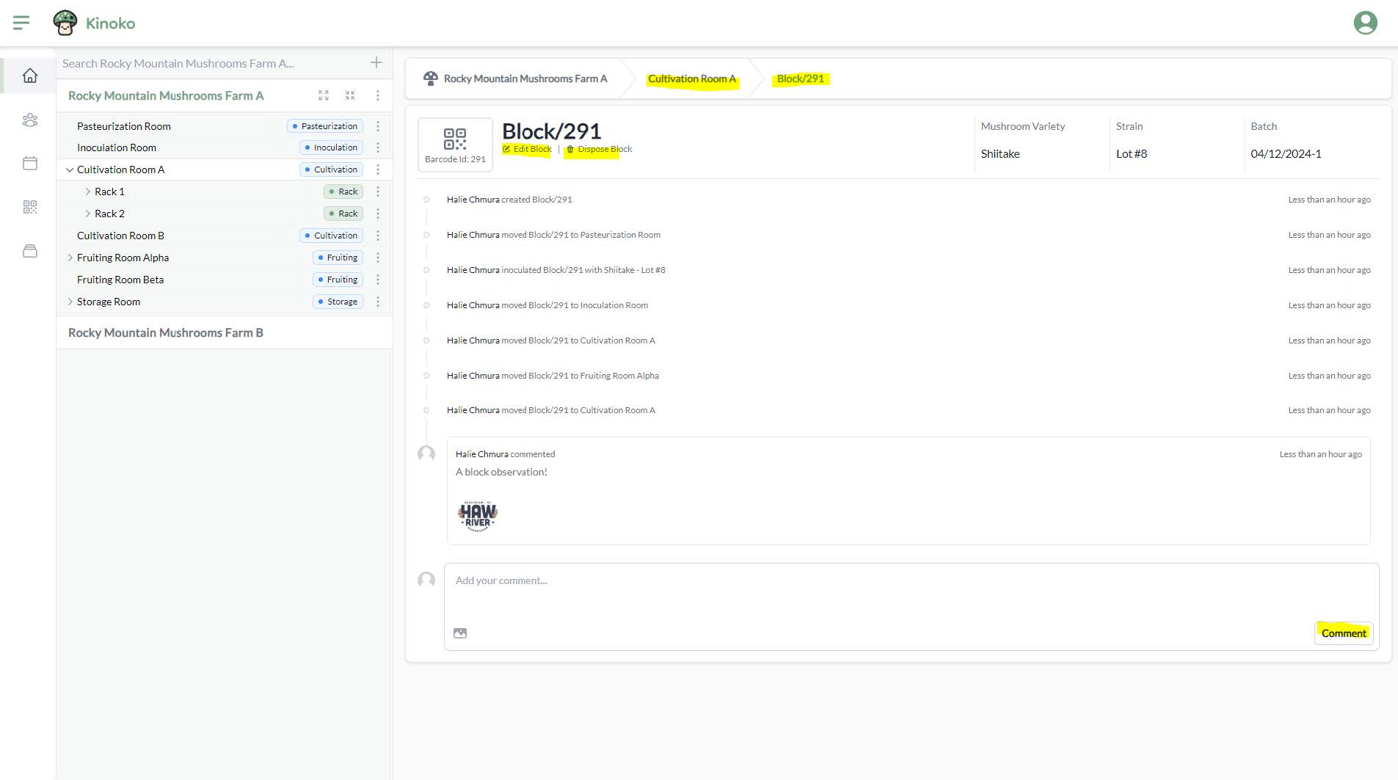Expand the Storage Room node
This screenshot has height=780, width=1398.
click(70, 302)
